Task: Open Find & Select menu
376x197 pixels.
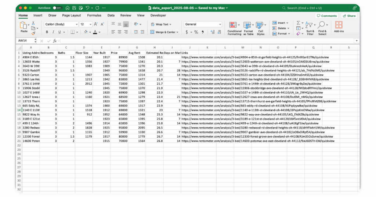Action: (x=322, y=29)
